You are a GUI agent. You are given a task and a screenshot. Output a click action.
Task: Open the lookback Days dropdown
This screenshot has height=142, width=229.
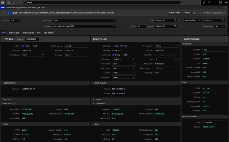coord(166,59)
